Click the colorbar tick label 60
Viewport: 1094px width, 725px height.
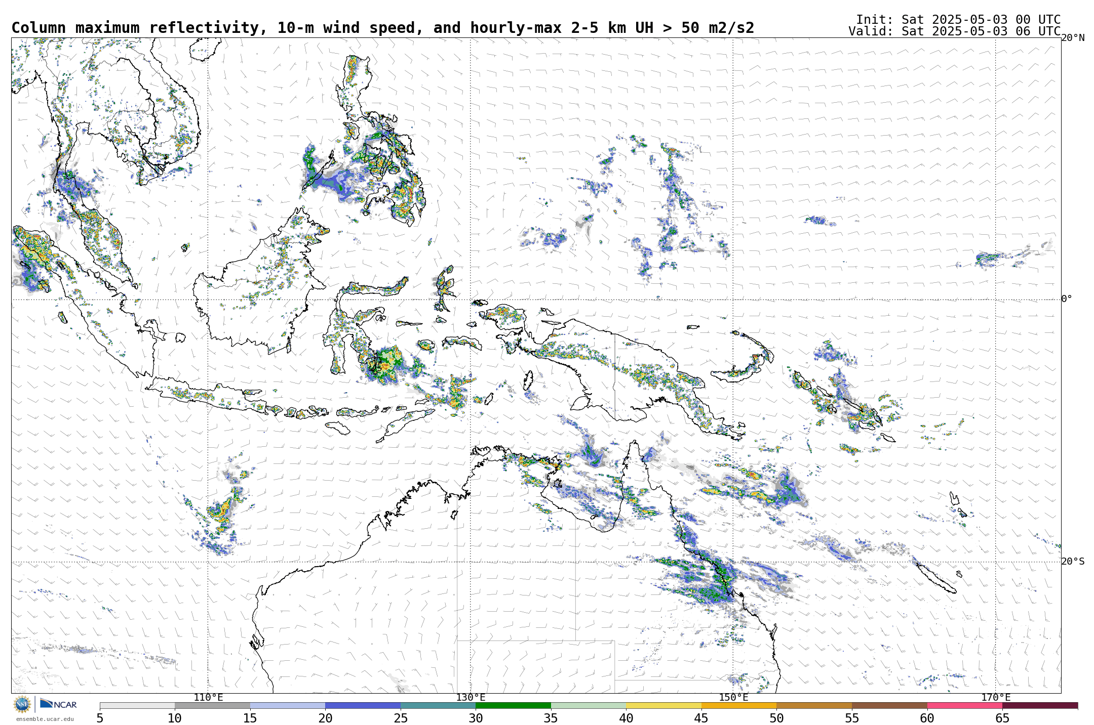(927, 718)
